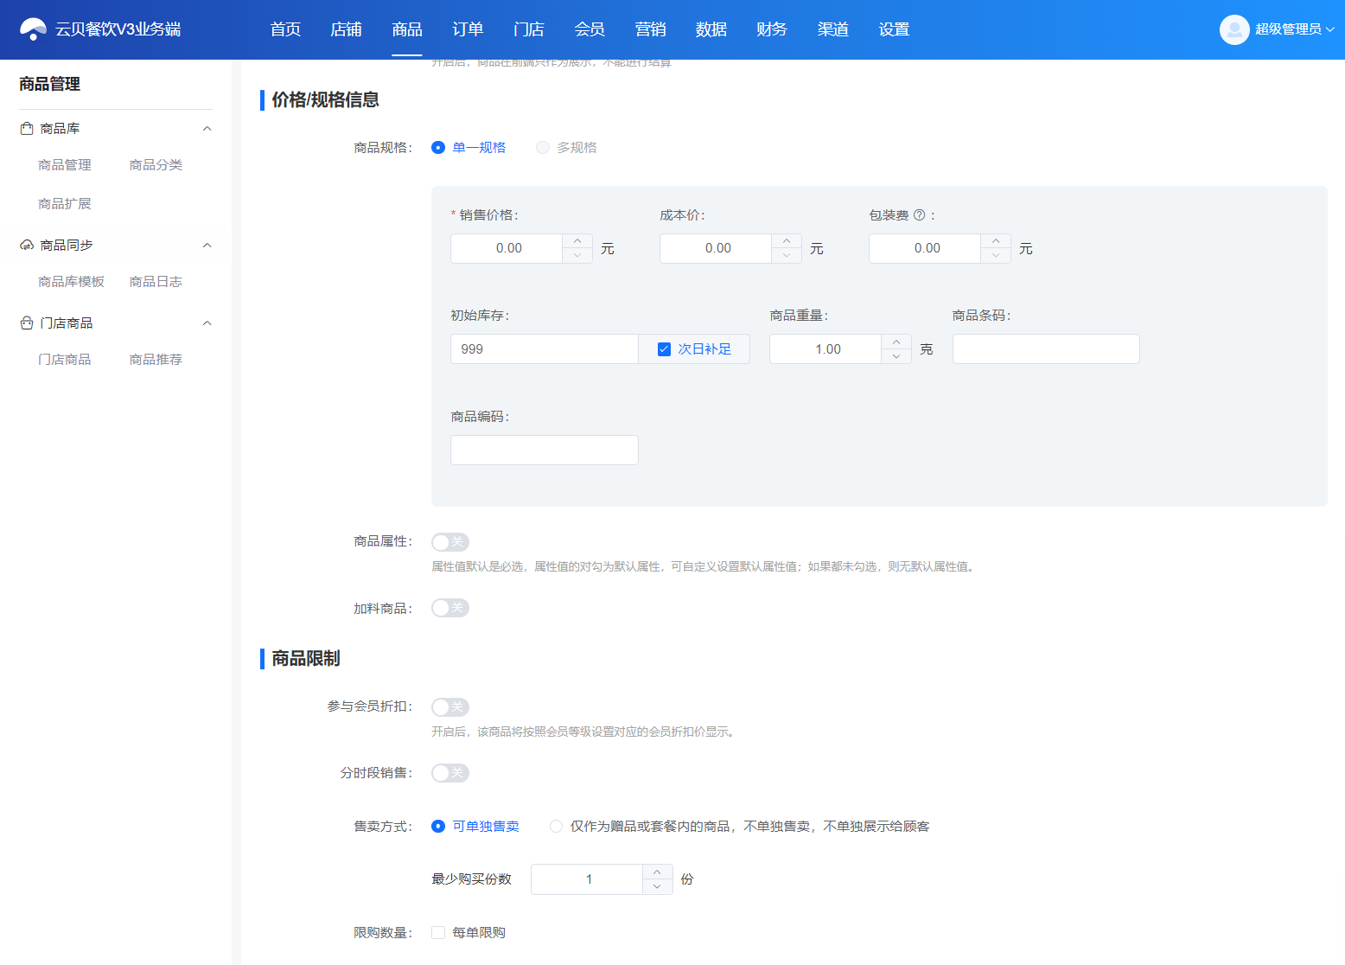Click the cloud logo icon at top left

(33, 29)
